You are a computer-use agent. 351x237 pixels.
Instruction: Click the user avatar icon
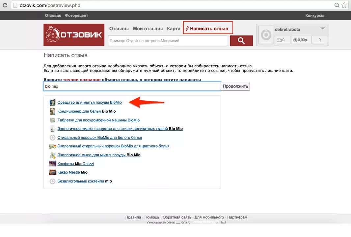(266, 35)
